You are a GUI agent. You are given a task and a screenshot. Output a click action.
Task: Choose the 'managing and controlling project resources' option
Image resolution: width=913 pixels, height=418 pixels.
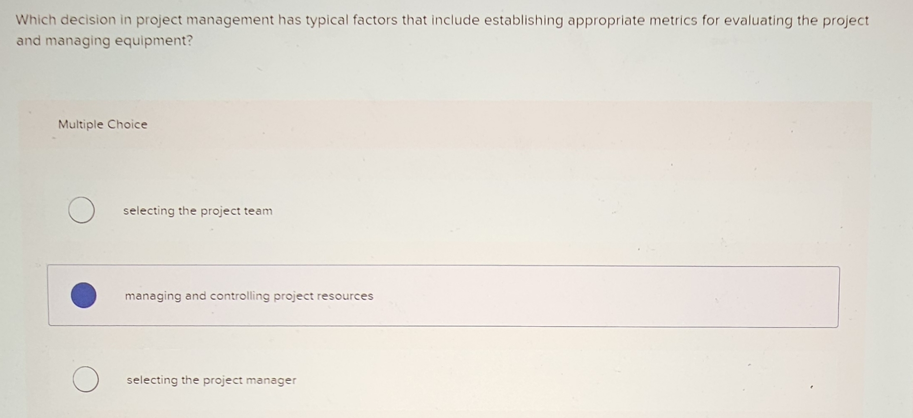click(x=85, y=295)
